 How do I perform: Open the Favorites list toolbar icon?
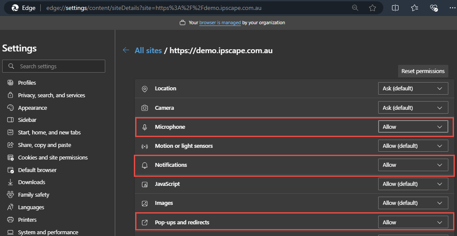point(415,8)
